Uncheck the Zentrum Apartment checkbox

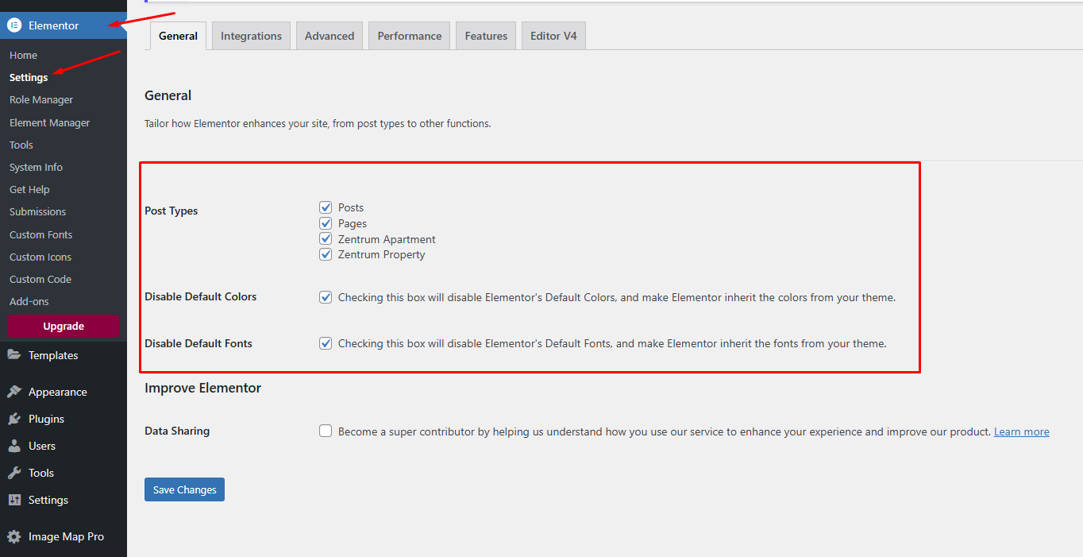326,239
